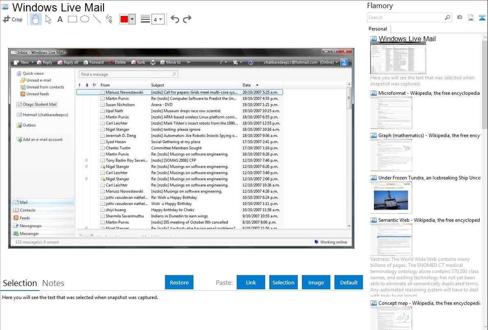The image size is (488, 330).
Task: Select the arrow pointer tool
Action: pos(48,19)
